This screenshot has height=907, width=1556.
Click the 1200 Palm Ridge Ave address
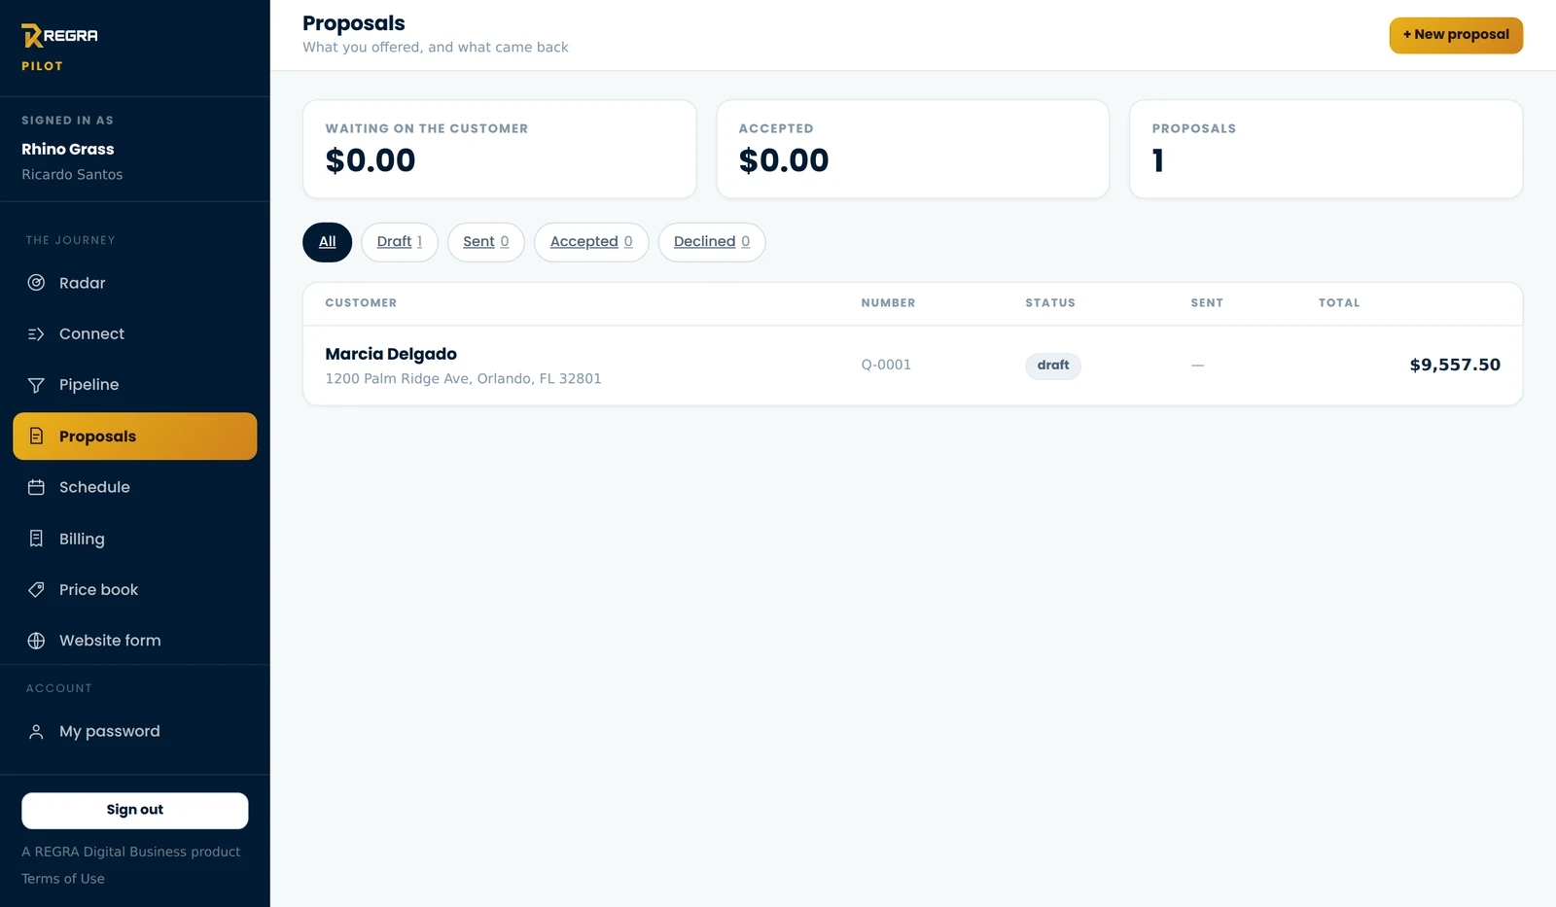(463, 379)
